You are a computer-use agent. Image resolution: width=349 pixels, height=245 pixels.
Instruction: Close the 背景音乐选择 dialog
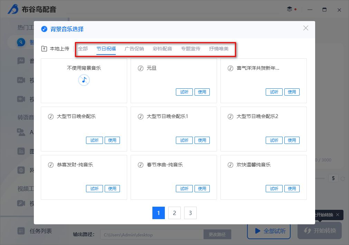pos(306,28)
